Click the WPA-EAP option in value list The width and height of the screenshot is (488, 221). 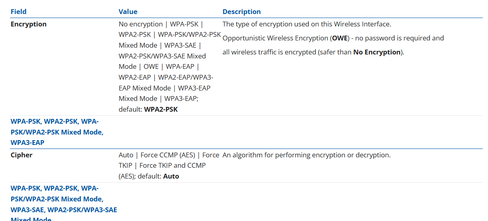pos(180,66)
